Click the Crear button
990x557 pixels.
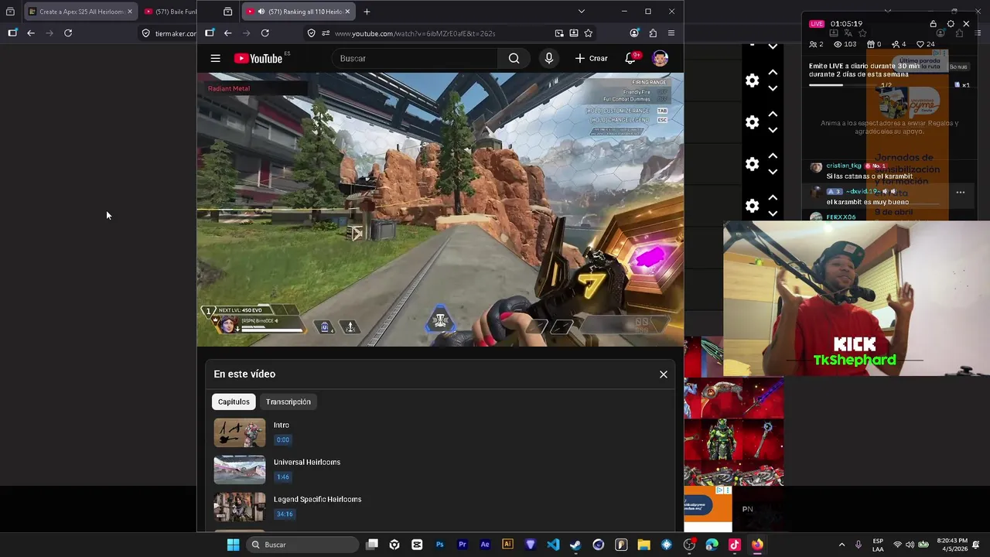pos(592,58)
